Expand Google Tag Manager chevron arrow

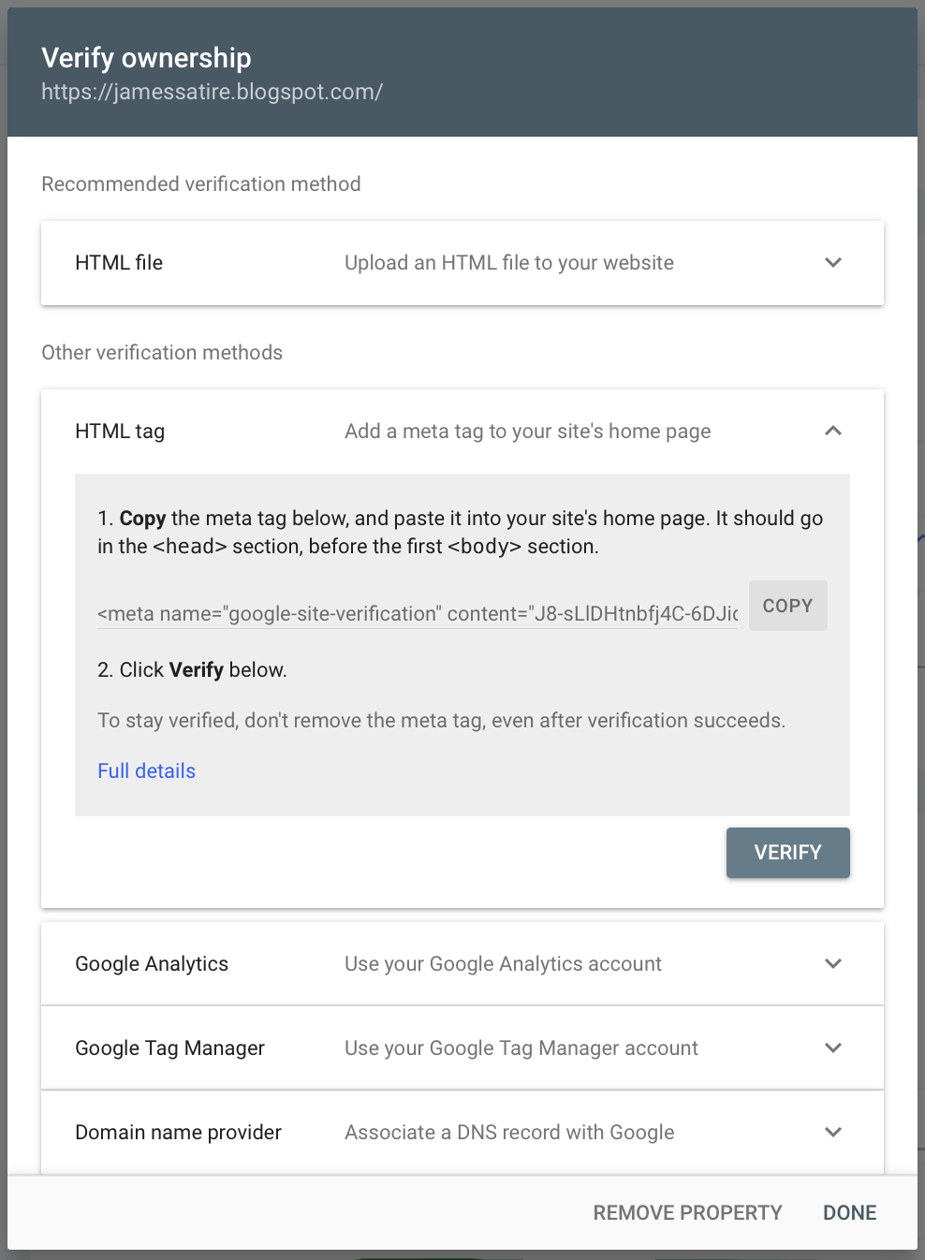(832, 1048)
